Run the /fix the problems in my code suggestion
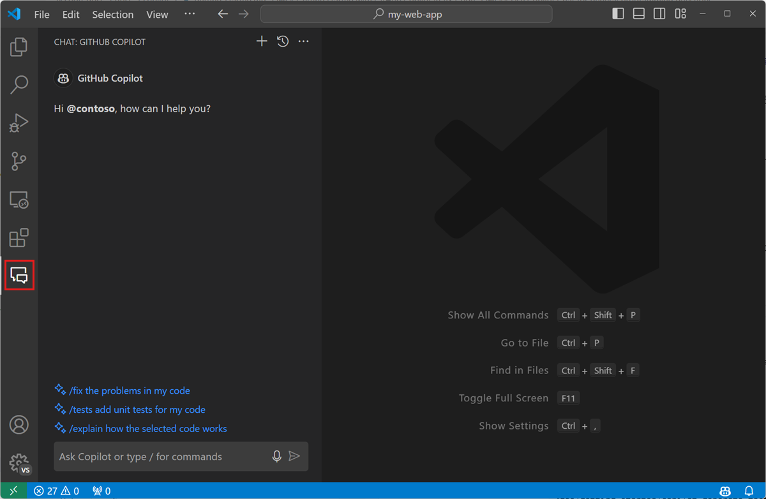 [130, 390]
